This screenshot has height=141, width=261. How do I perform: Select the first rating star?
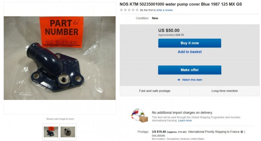pyautogui.click(x=121, y=10)
